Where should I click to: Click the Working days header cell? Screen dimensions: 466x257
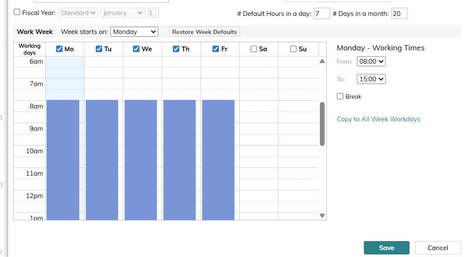(x=29, y=49)
